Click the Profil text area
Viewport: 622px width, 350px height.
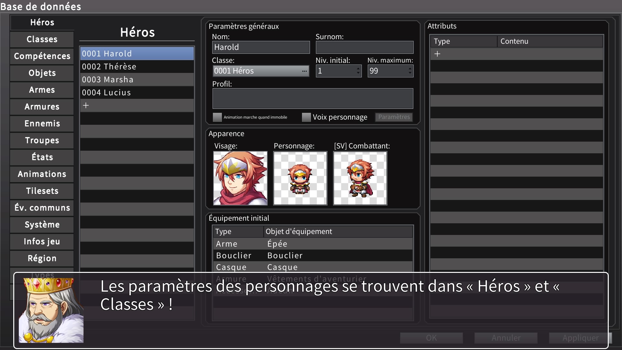tap(313, 99)
